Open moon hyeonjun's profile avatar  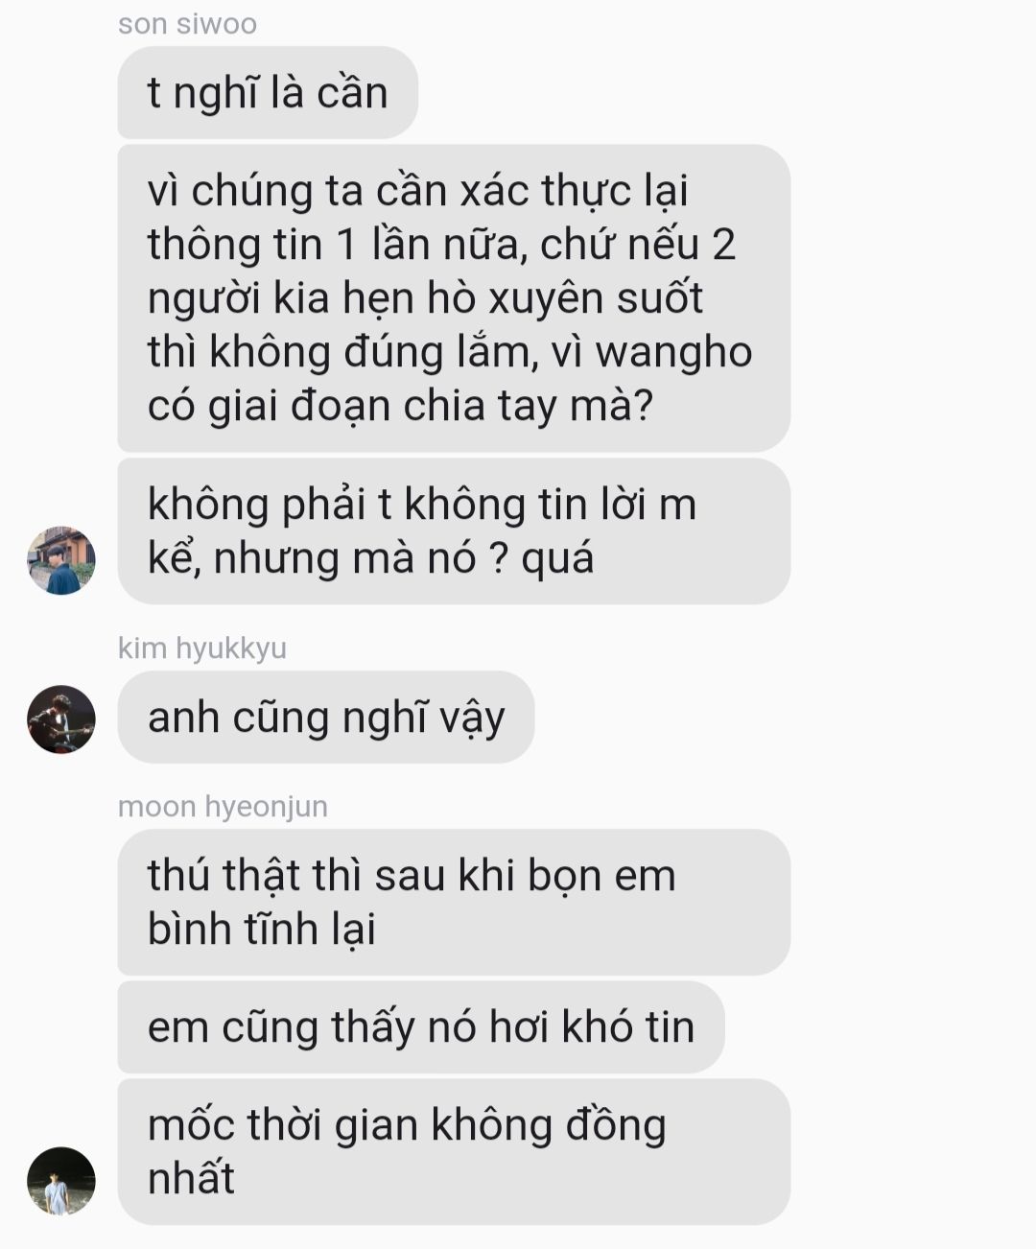click(x=61, y=1181)
